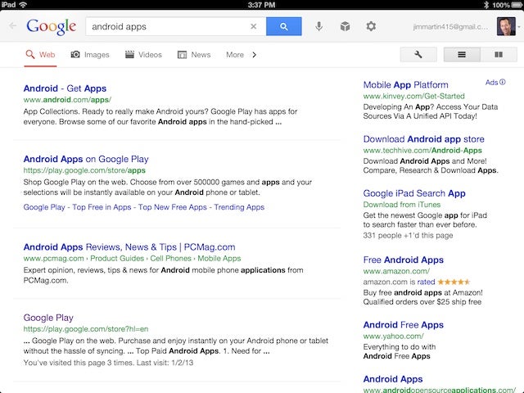Click the Ads info icon
The width and height of the screenshot is (524, 393).
pyautogui.click(x=503, y=82)
